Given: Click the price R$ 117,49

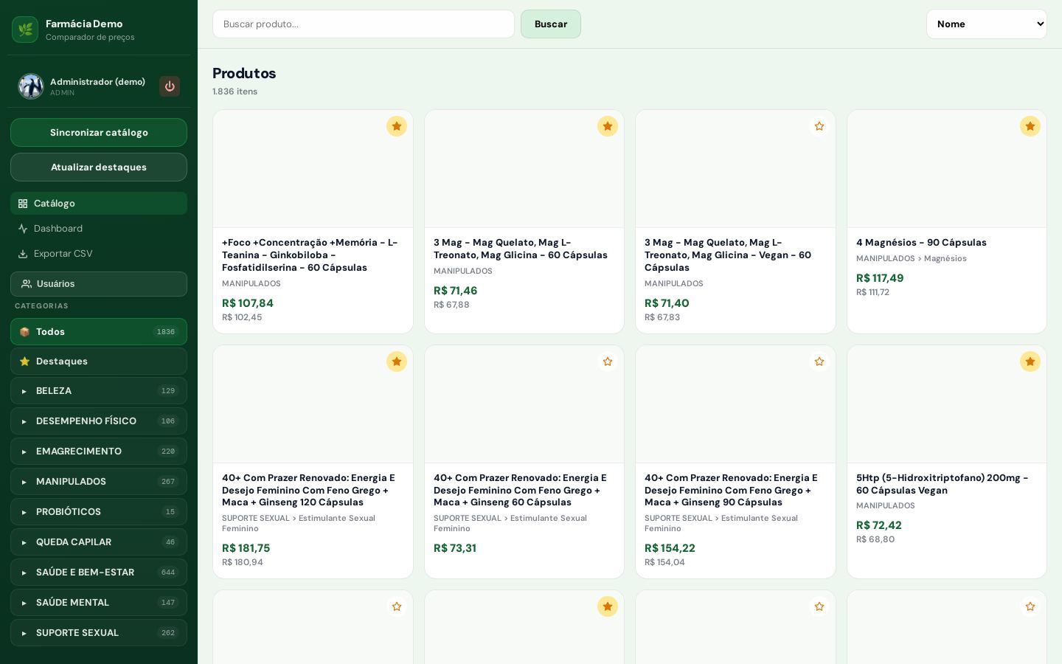Looking at the screenshot, I should (x=880, y=278).
